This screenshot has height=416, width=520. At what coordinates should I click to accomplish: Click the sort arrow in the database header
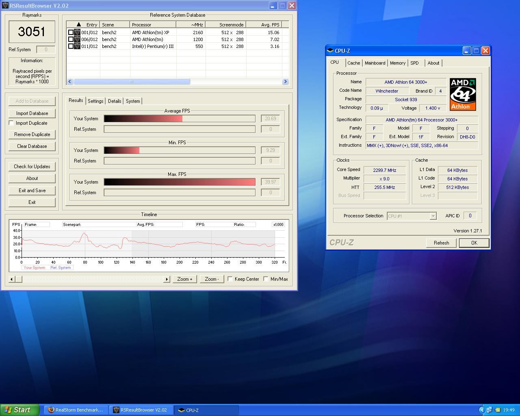pos(78,25)
